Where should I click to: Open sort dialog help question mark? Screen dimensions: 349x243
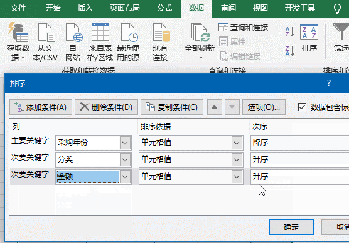click(x=329, y=83)
